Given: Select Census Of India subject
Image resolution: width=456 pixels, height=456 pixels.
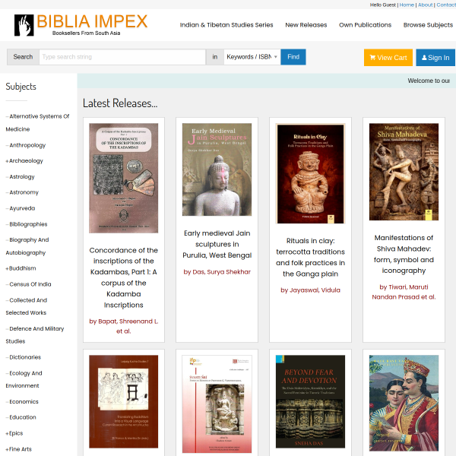Looking at the screenshot, I should pos(29,284).
